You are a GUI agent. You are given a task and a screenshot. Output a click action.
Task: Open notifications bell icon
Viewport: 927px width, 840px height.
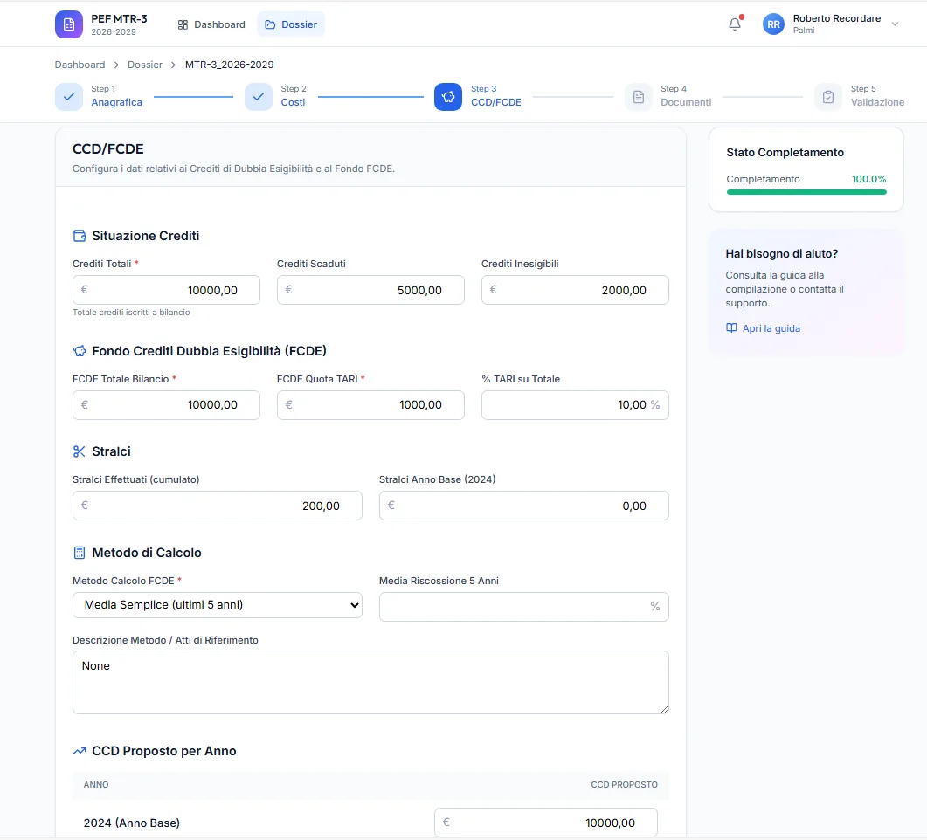pyautogui.click(x=734, y=24)
